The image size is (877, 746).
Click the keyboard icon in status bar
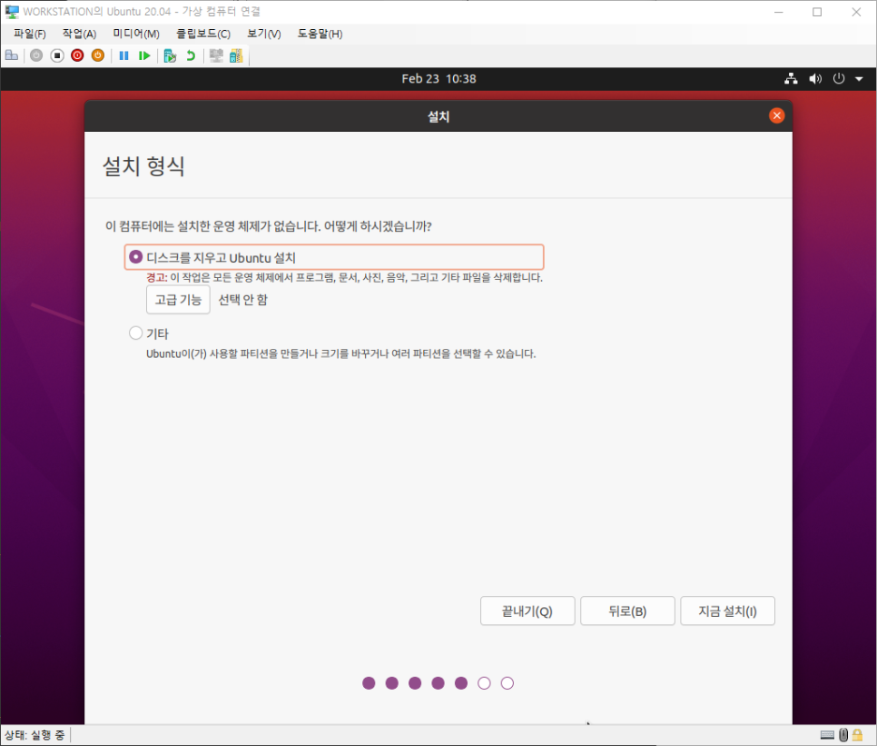tap(827, 735)
